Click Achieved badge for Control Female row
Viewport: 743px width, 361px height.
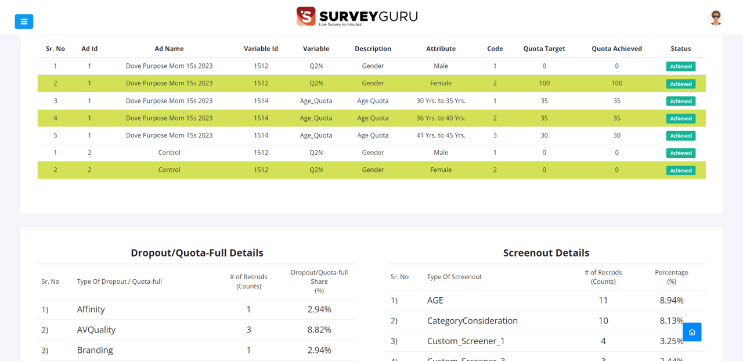pyautogui.click(x=680, y=171)
